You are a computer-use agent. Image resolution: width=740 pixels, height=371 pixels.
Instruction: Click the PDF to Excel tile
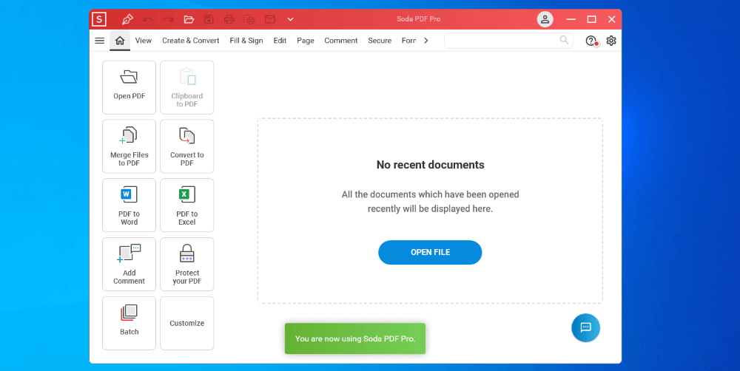point(187,205)
